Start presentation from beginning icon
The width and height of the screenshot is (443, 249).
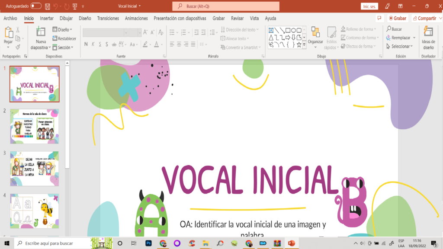pos(74,6)
